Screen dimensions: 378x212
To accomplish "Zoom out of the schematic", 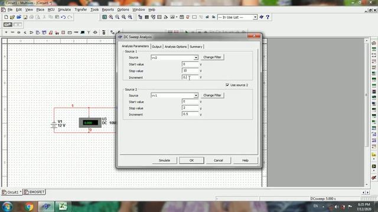I will [x=117, y=17].
